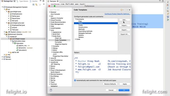This screenshot has width=170, height=96.
Task: Open Quick Search preferences page
Action: tap(55, 72)
